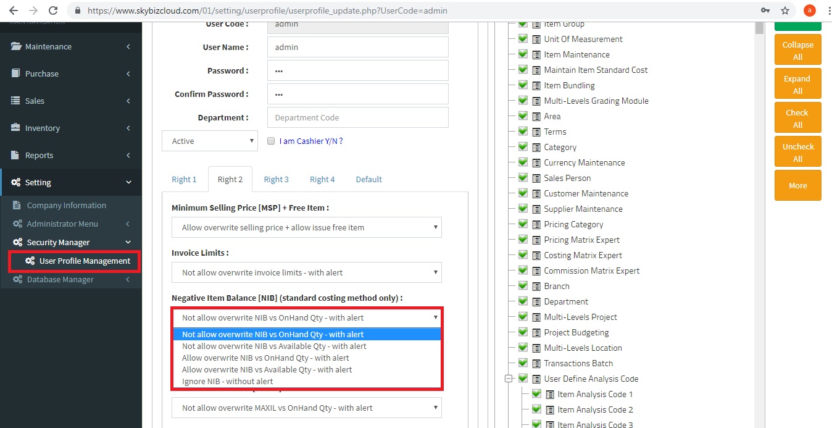Select Ignore NIB - without alert option

tap(228, 382)
